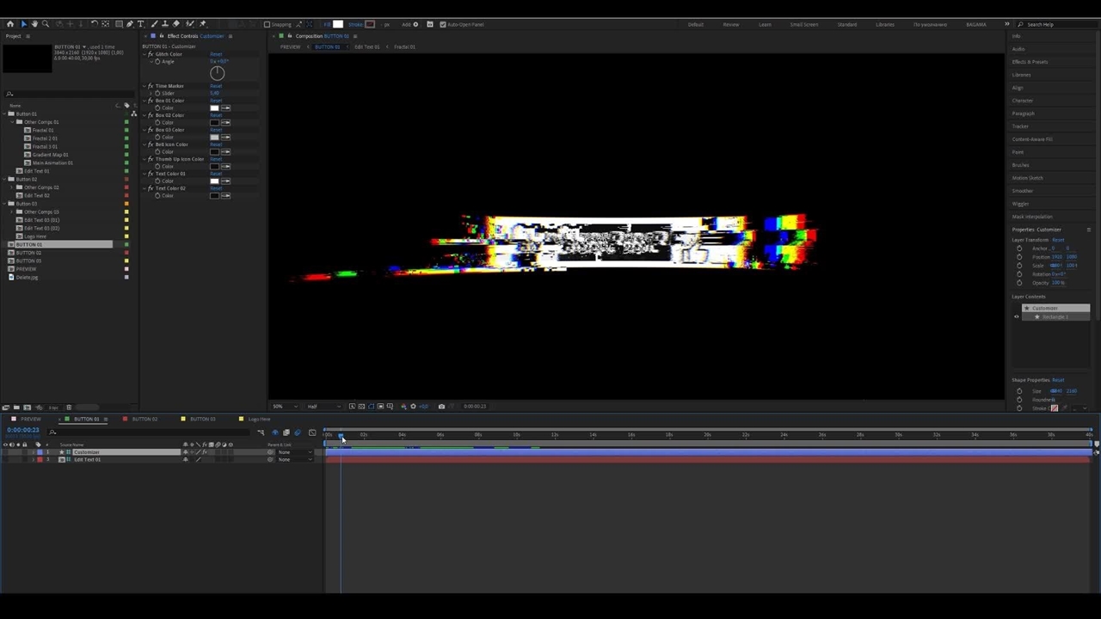Switch to BUTTON 02 timeline tab
Viewport: 1101px width, 619px height.
(x=145, y=420)
